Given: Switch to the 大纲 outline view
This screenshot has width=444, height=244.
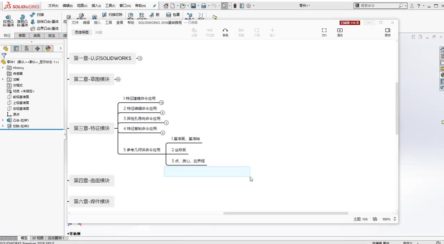Looking at the screenshot, I should 99,33.
